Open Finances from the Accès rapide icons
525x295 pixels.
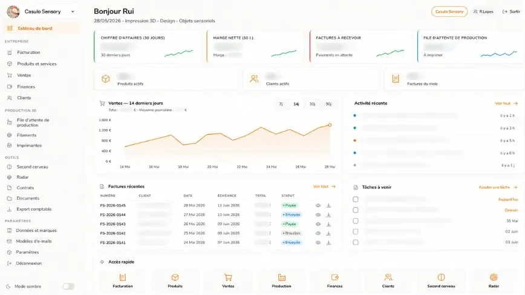pyautogui.click(x=334, y=280)
